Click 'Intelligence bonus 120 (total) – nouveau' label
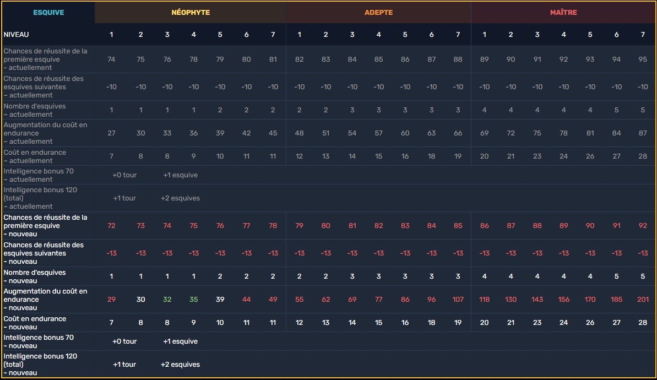This screenshot has height=380, width=657. coord(40,364)
